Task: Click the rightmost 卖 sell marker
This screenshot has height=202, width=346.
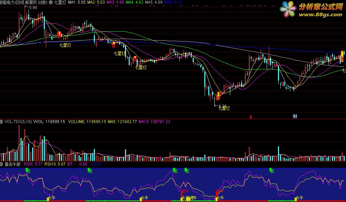Action: [272, 170]
